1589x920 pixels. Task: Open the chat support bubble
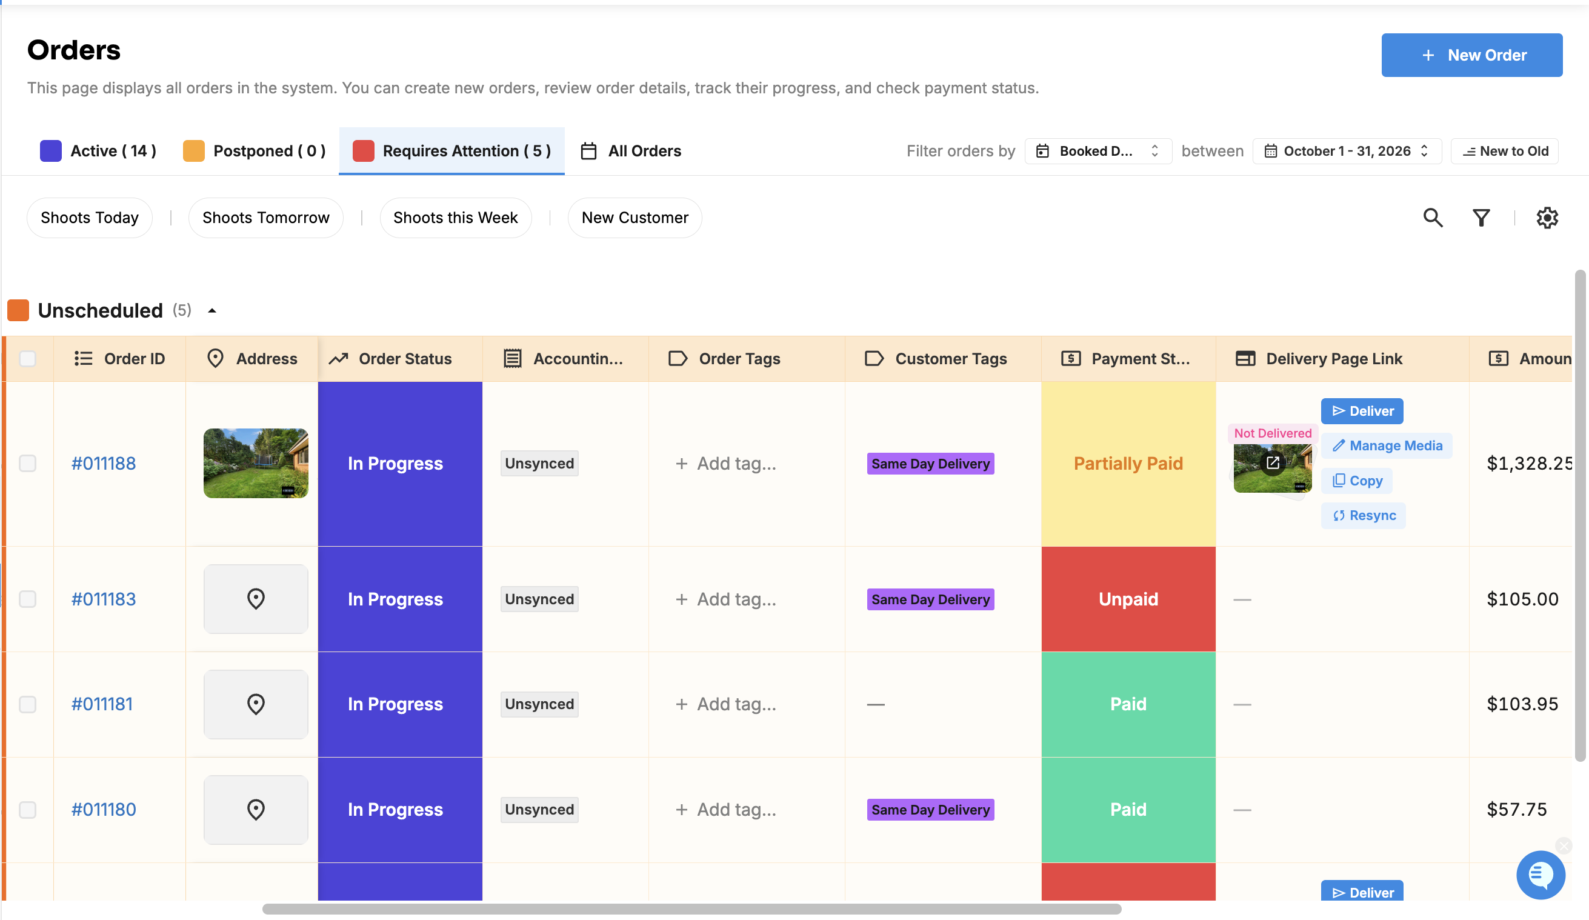[1540, 875]
